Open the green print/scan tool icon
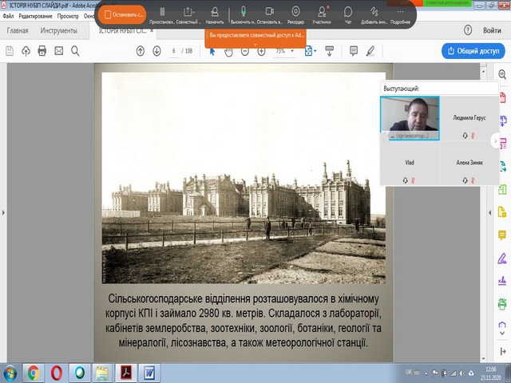This screenshot has width=511, height=383. (x=502, y=304)
